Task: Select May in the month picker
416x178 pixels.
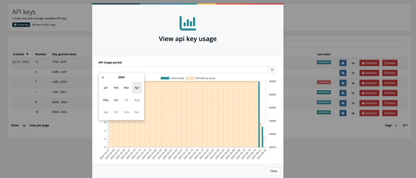Action: click(106, 100)
